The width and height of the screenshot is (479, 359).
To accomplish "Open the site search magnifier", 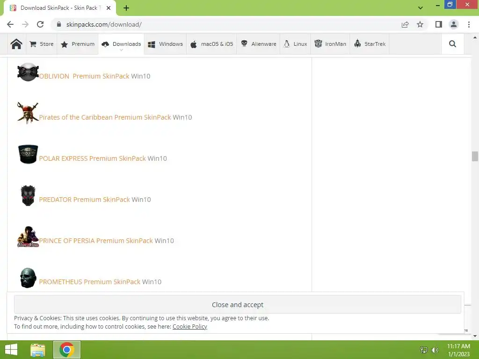I will pyautogui.click(x=452, y=44).
